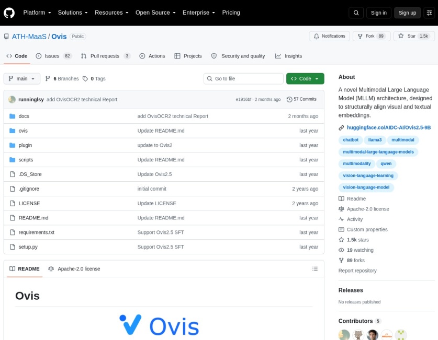Expand the Enterprise menu
The image size is (438, 340).
coord(199,13)
